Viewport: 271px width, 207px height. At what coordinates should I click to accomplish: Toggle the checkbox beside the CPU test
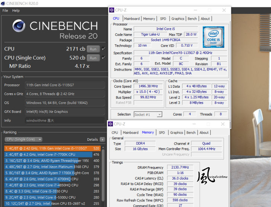point(103,49)
